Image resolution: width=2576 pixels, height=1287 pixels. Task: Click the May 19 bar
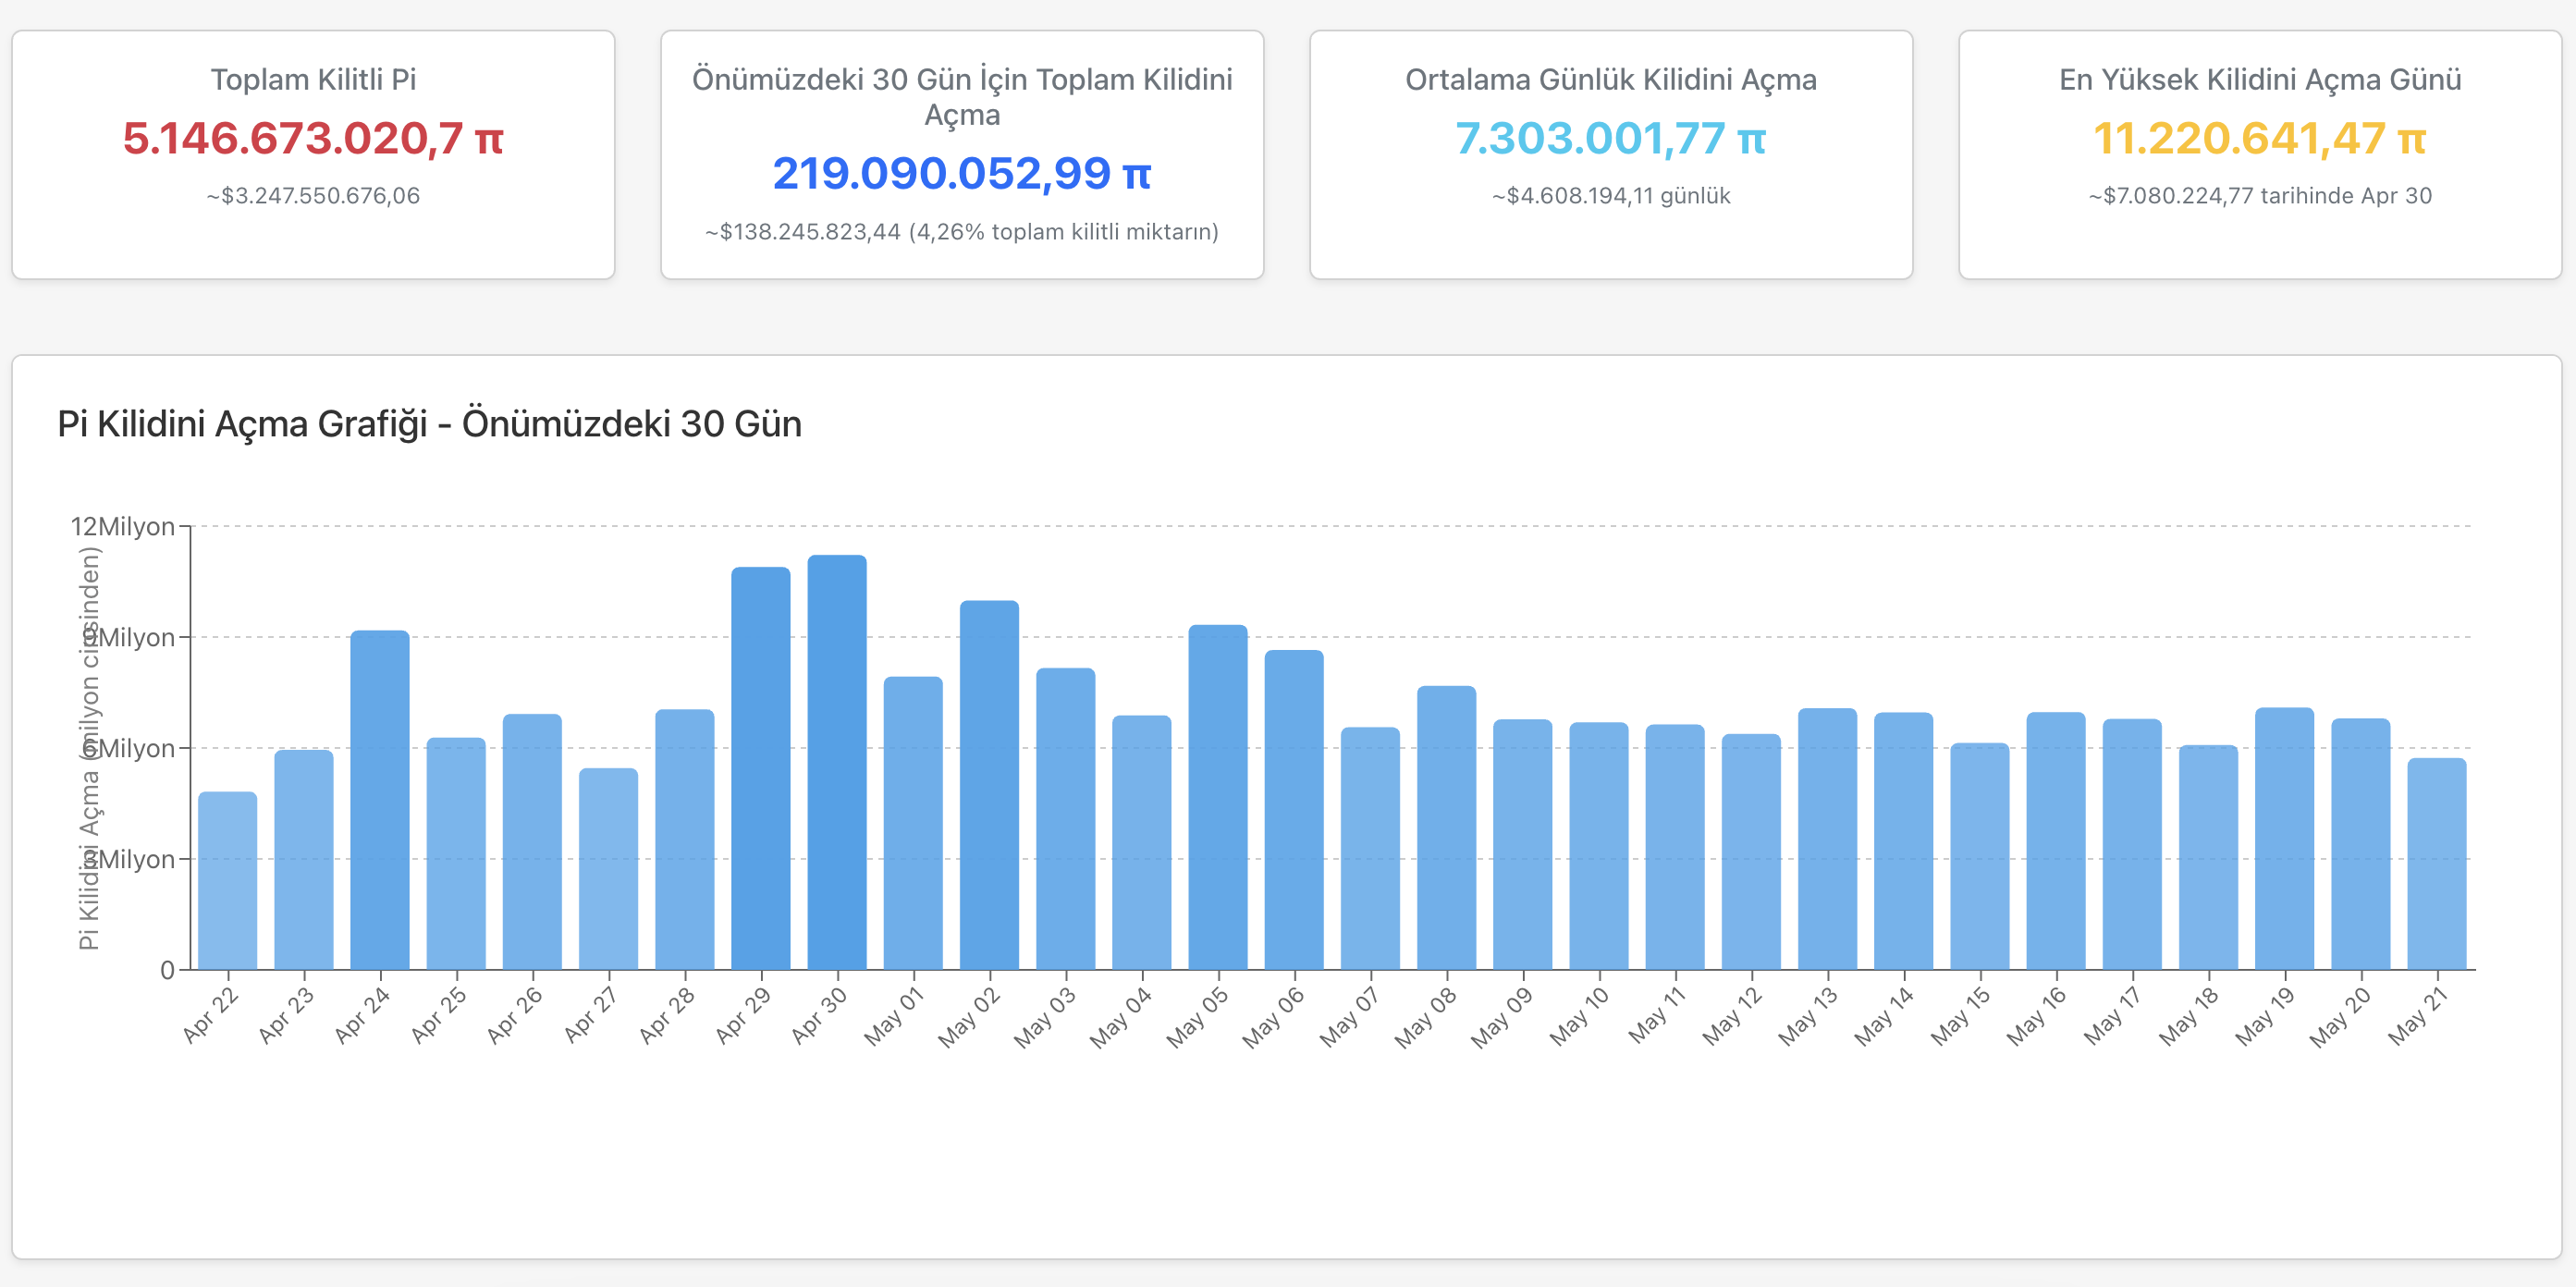2284,838
